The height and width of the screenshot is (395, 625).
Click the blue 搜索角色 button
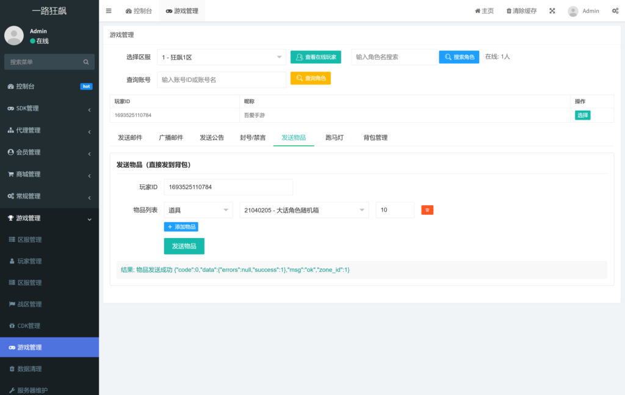pyautogui.click(x=459, y=57)
